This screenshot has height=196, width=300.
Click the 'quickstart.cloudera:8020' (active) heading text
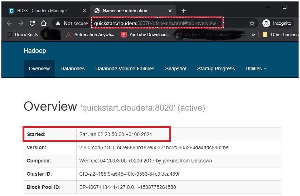143,108
